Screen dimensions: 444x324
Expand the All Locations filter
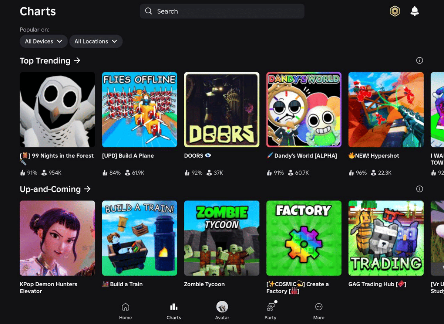(x=96, y=41)
